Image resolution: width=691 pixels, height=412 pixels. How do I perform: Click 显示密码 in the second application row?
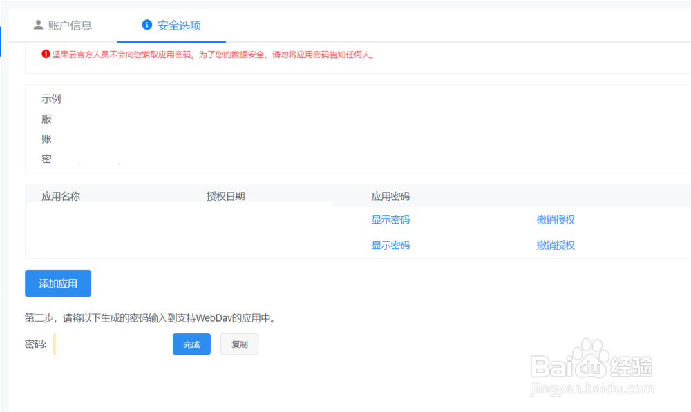pos(390,245)
